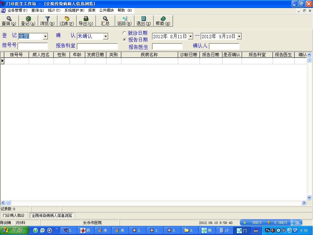Click the horizontal scrollbar right arrow
This screenshot has width=313, height=235.
pos(304,203)
